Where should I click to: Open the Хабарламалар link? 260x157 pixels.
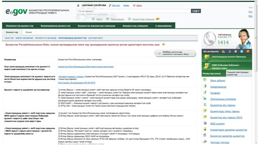click(x=218, y=87)
